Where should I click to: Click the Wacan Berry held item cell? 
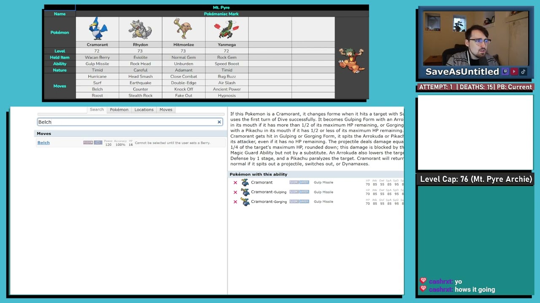(x=97, y=57)
